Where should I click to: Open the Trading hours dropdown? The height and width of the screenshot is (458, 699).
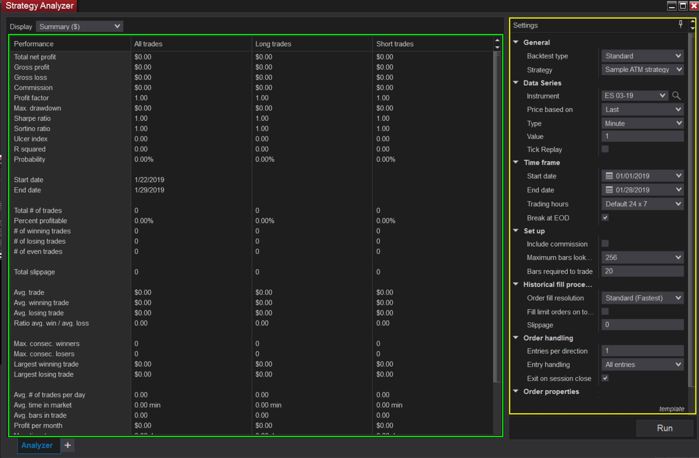point(642,204)
